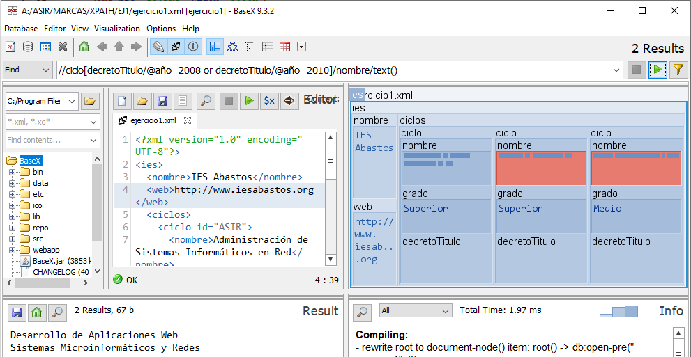Open the All filter dropdown in Info
Viewport: 691px width, 357px height.
pos(415,310)
